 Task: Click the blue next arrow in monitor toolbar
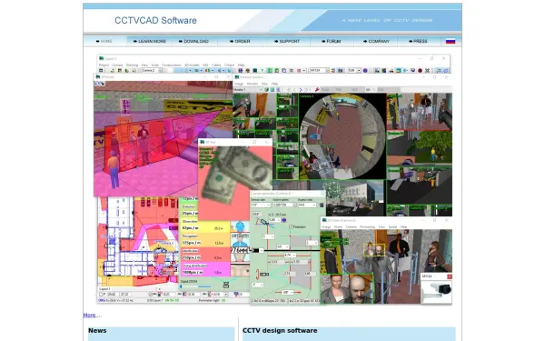pyautogui.click(x=301, y=89)
